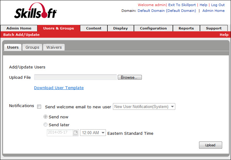Download the User Template link

point(59,88)
